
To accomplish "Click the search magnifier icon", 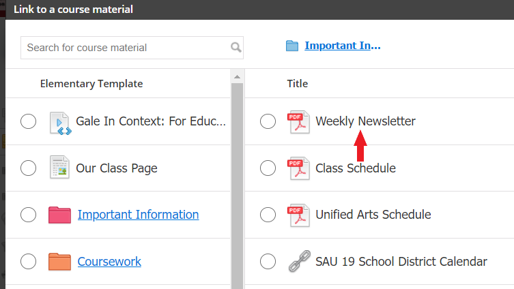I will pyautogui.click(x=236, y=48).
